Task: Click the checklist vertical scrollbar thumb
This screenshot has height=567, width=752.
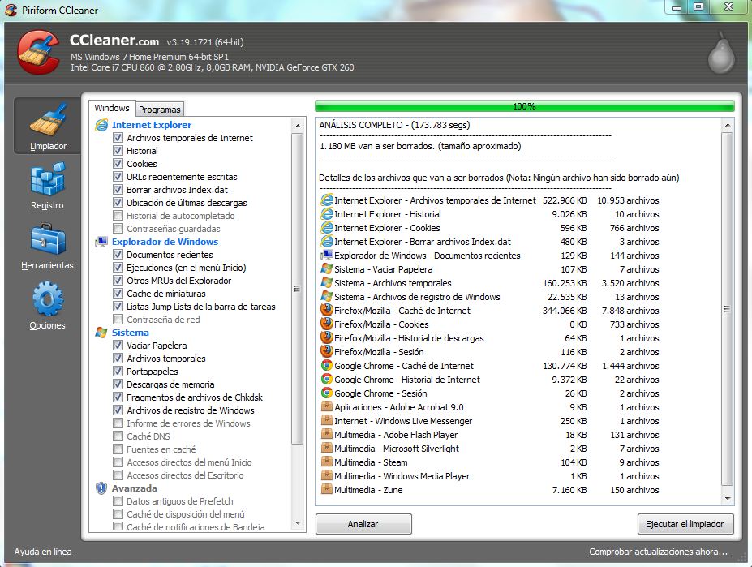Action: coord(298,288)
